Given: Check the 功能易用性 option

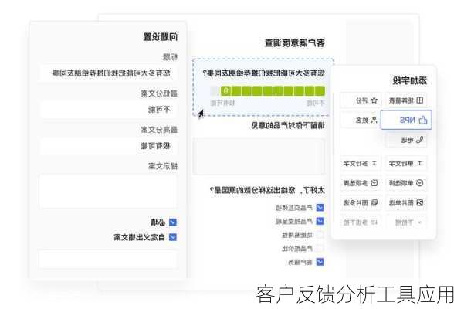Looking at the screenshot, I should (x=320, y=235).
